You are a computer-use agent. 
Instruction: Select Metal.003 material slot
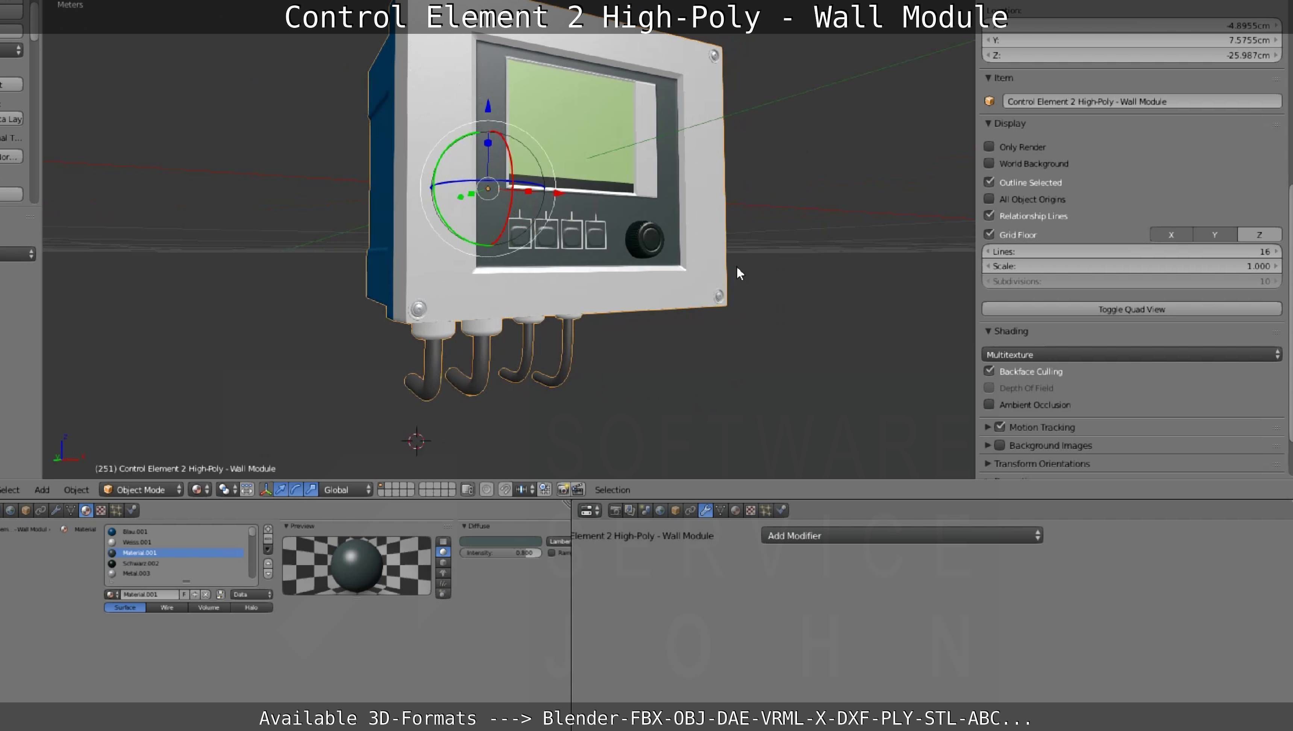176,573
